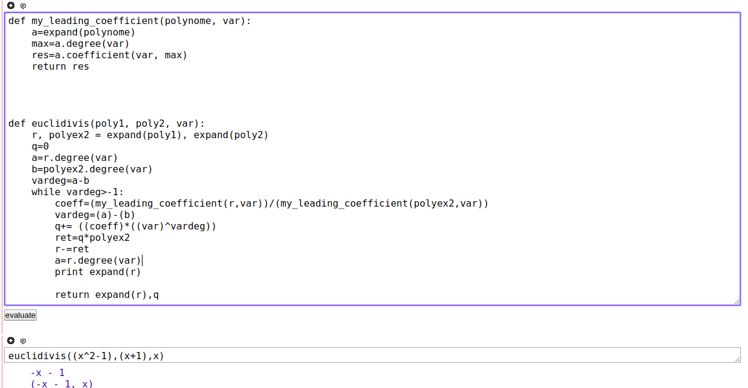The image size is (748, 388).
Task: Focus the euclidivis((x^2-1),(x+1),x) input cell
Action: click(361, 356)
